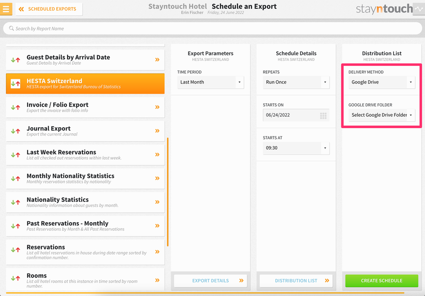
Task: Click the activity pulse icon top right
Action: 419,9
